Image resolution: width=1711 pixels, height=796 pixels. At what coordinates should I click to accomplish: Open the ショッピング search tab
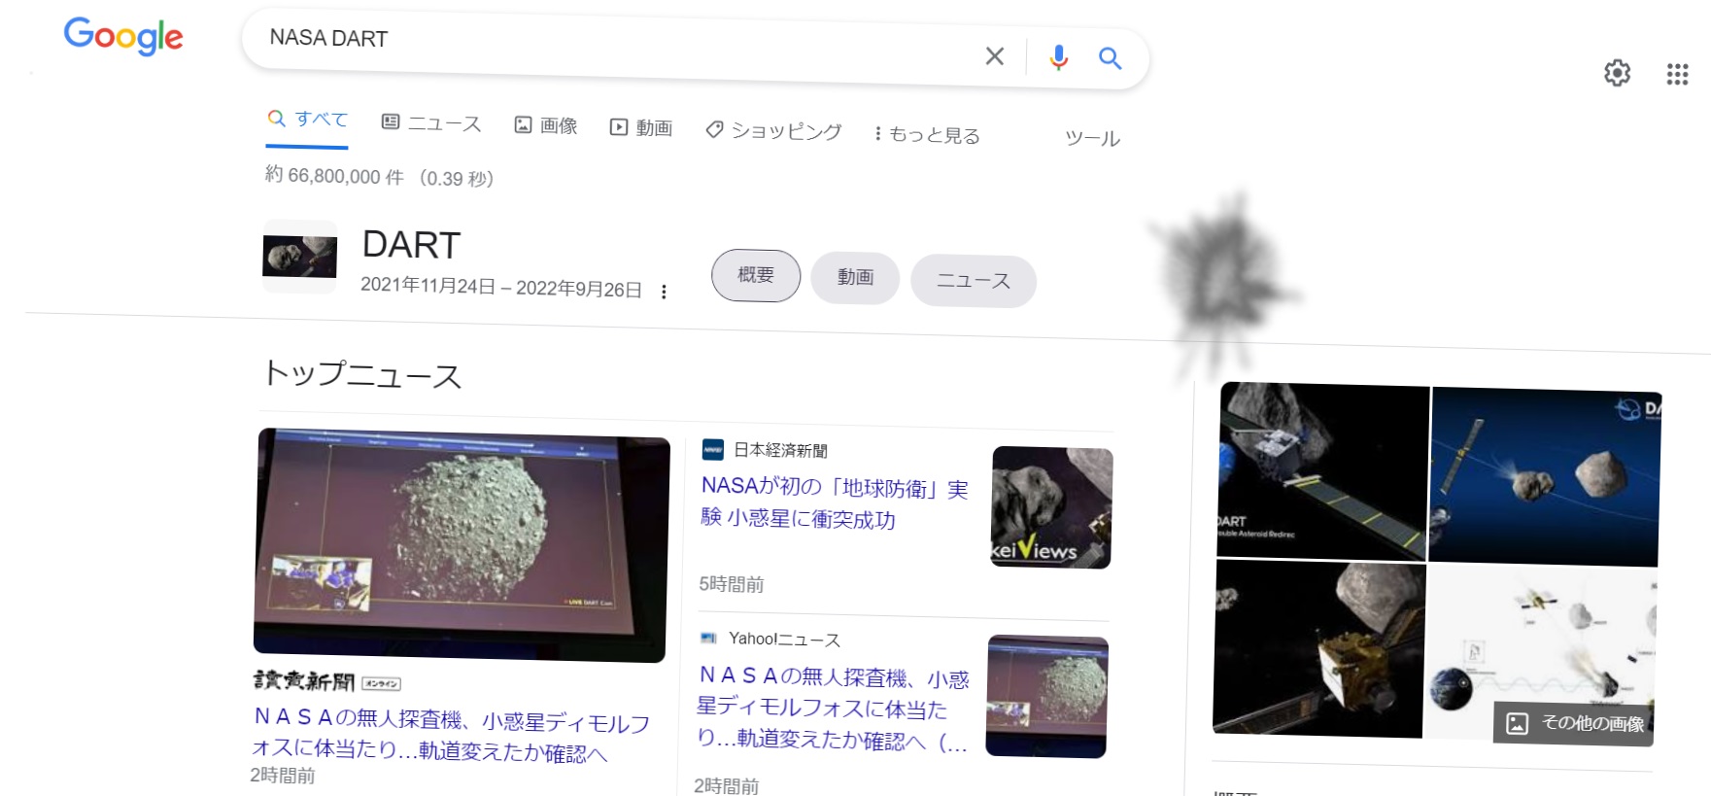pos(774,130)
